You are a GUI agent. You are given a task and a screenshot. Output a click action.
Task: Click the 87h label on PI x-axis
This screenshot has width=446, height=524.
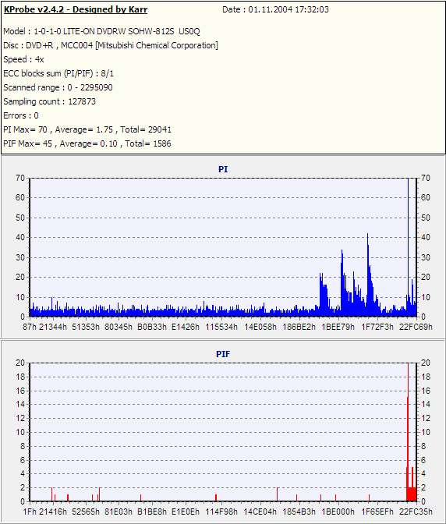(29, 327)
